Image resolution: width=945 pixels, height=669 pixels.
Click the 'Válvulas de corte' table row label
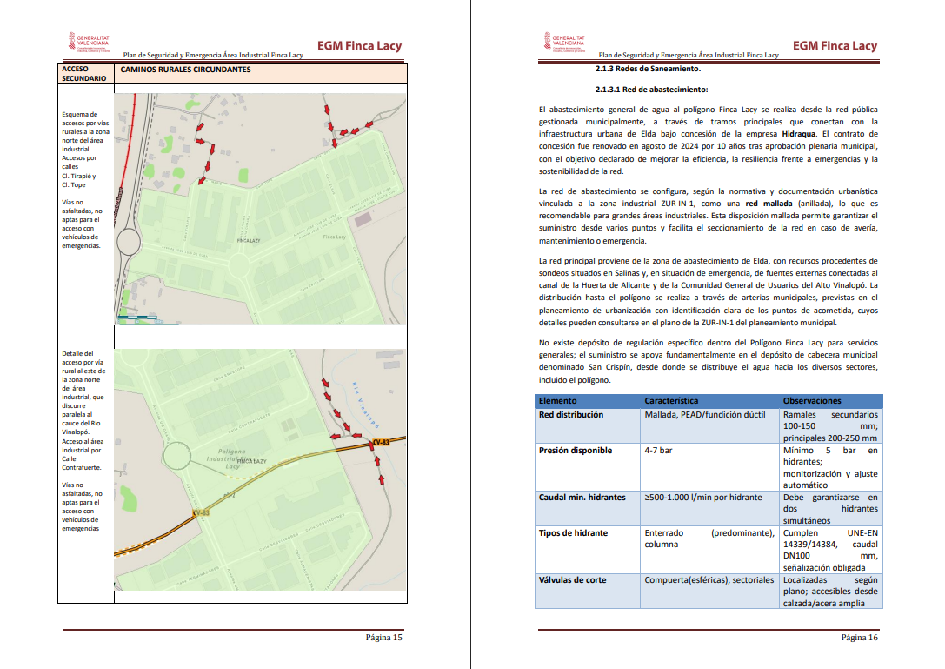[x=572, y=579]
